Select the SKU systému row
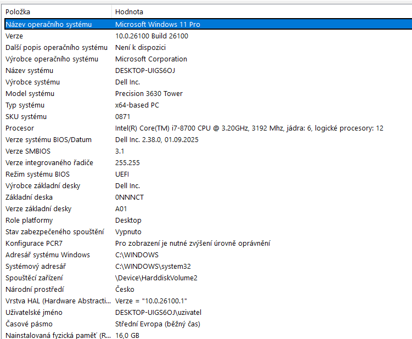The width and height of the screenshot is (412, 339). 208,117
